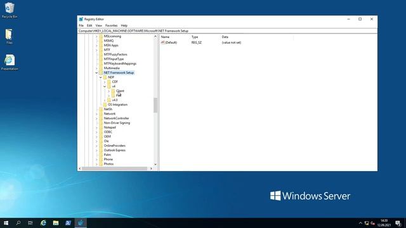
Task: Select the "MSN Apps" key label
Action: click(111, 45)
